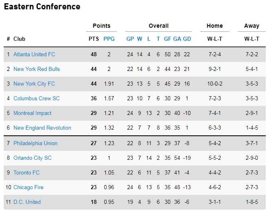Sort by GD goal difference header
The height and width of the screenshot is (212, 269).
[x=187, y=39]
